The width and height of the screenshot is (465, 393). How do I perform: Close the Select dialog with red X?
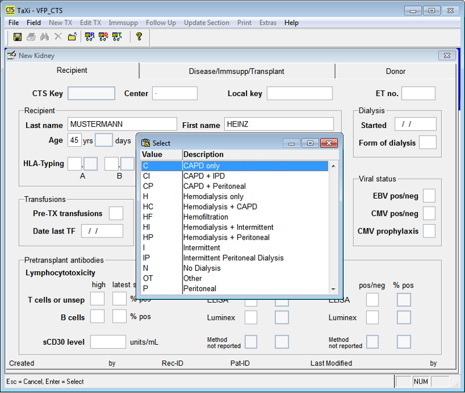point(328,143)
